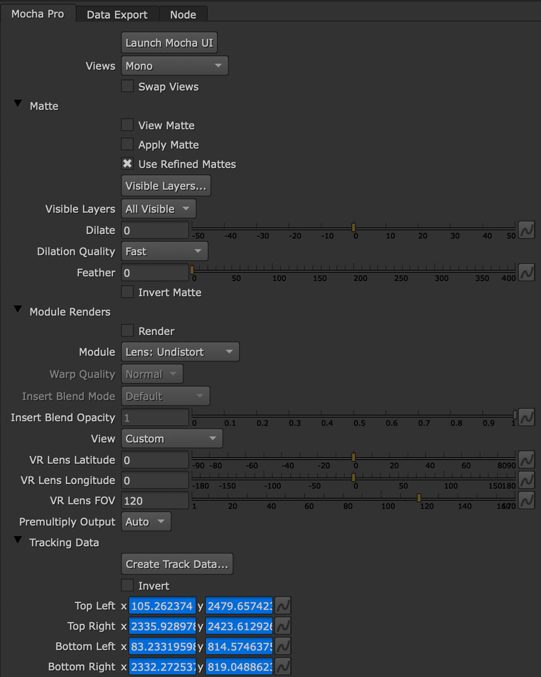Screen dimensions: 541x677
Task: Collapse the Matte section
Action: 18,103
